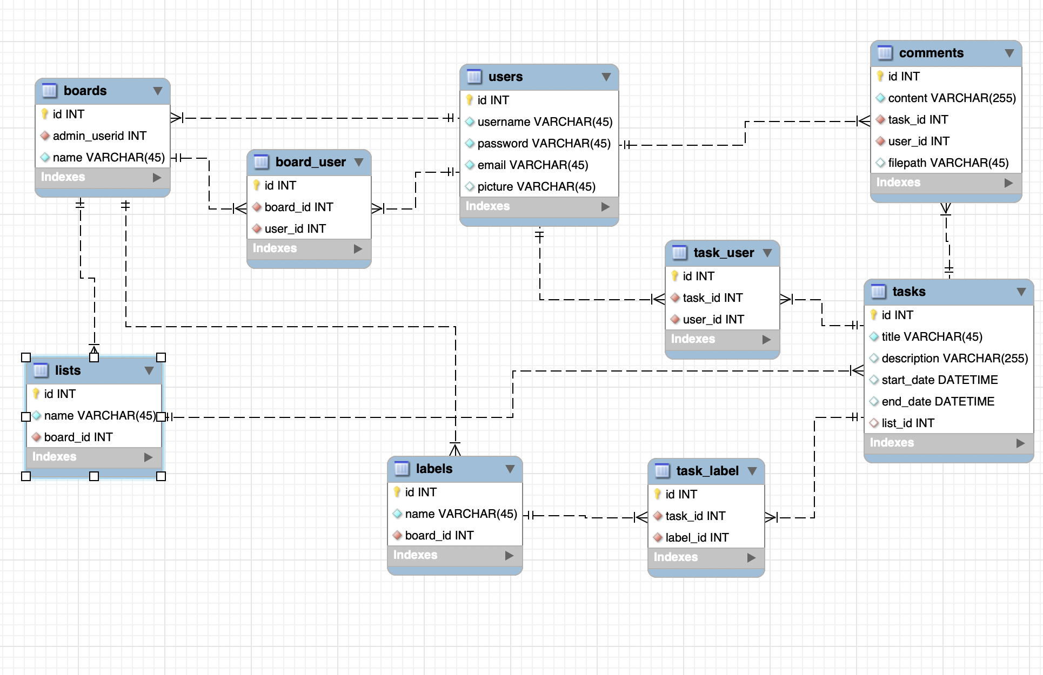Click the diamond icon beside start_date DATETIME

tap(874, 380)
